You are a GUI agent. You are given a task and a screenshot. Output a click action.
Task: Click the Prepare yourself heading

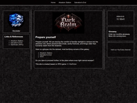(x=46, y=37)
